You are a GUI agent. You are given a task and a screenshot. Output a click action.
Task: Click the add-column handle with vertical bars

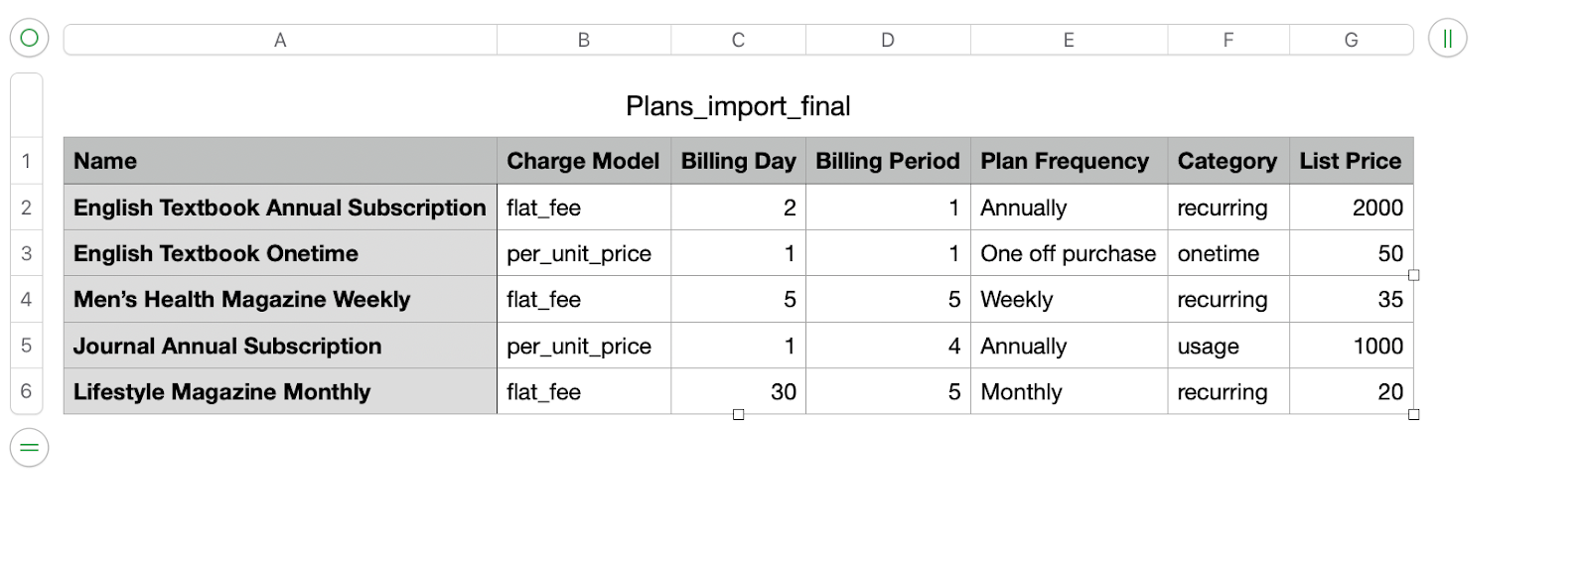point(1447,39)
